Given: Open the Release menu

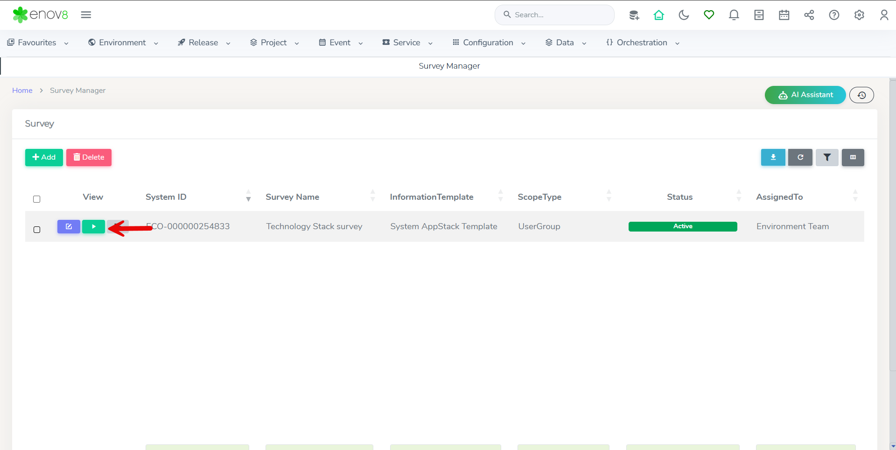Looking at the screenshot, I should (x=204, y=43).
